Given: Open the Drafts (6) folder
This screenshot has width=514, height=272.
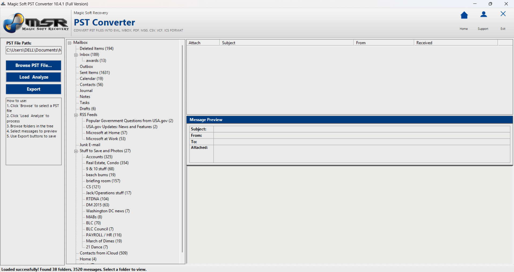Looking at the screenshot, I should [x=88, y=109].
